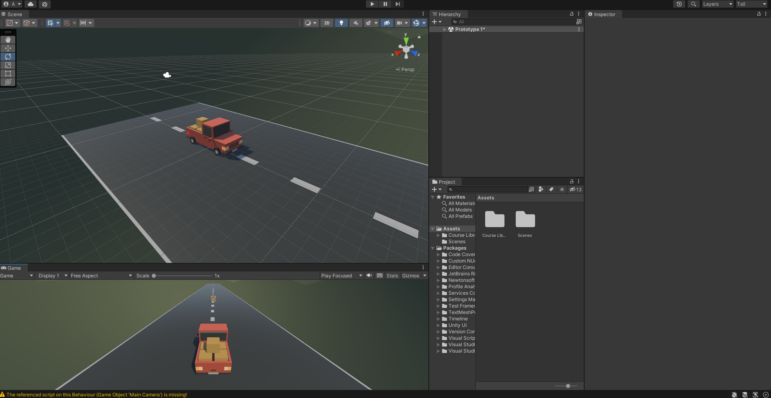Search by type in Project panel
Image resolution: width=771 pixels, height=398 pixels.
coord(541,189)
